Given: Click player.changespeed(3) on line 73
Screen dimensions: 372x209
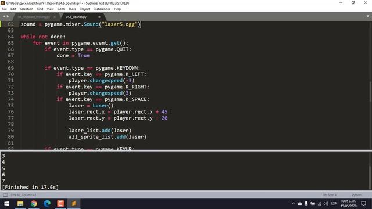Looking at the screenshot, I should [x=100, y=93].
